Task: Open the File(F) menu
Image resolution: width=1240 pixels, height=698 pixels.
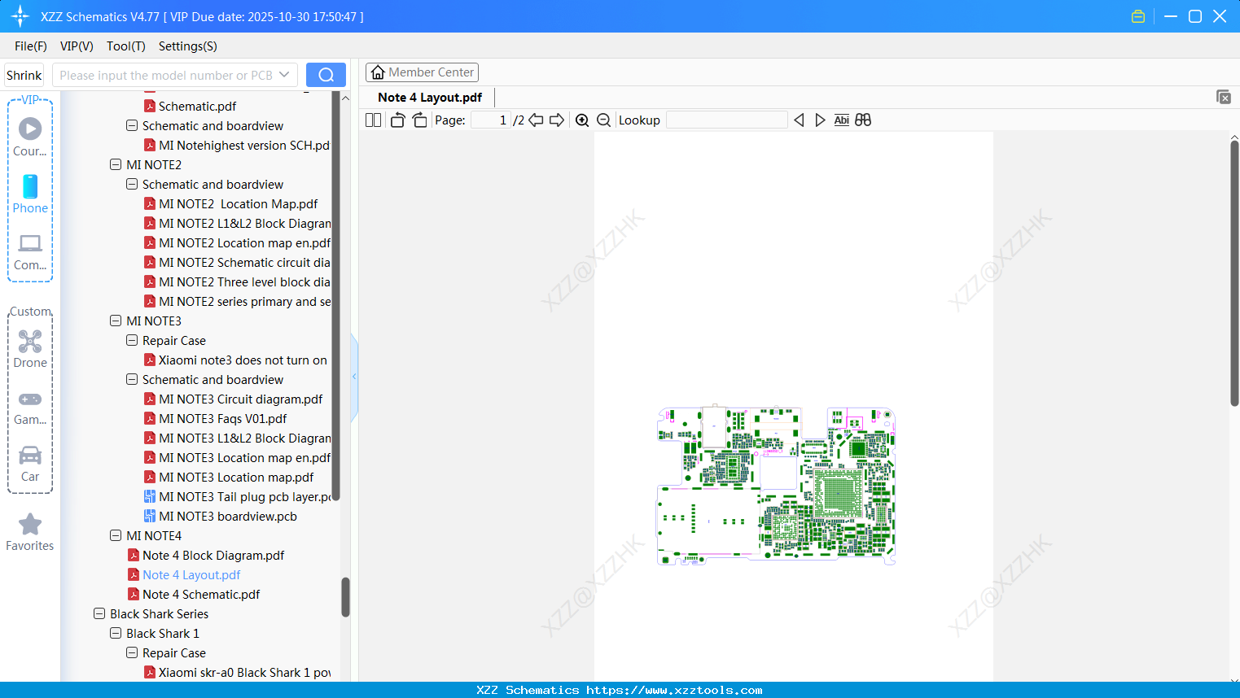Action: coord(31,46)
